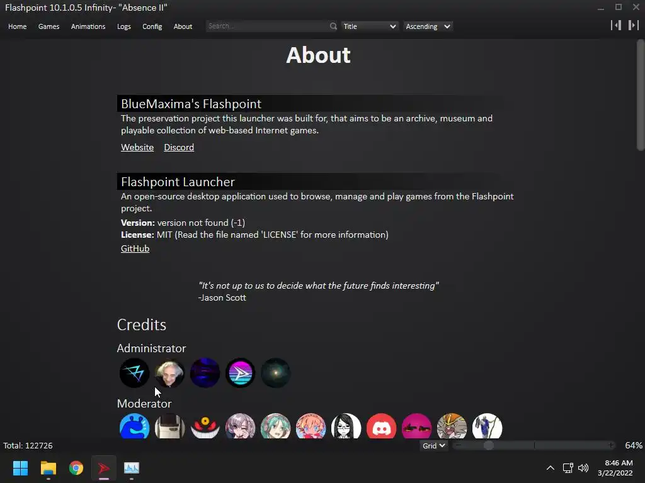The image size is (645, 483).
Task: Click the '-Jason Scott' quote attribution
Action: point(222,297)
